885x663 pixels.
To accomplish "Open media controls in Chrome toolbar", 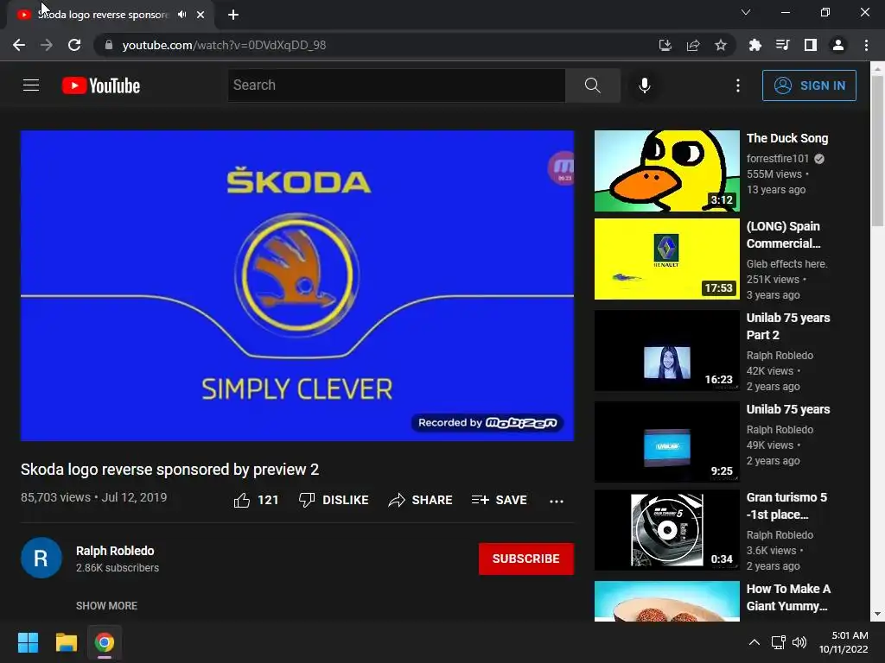I will [x=782, y=45].
